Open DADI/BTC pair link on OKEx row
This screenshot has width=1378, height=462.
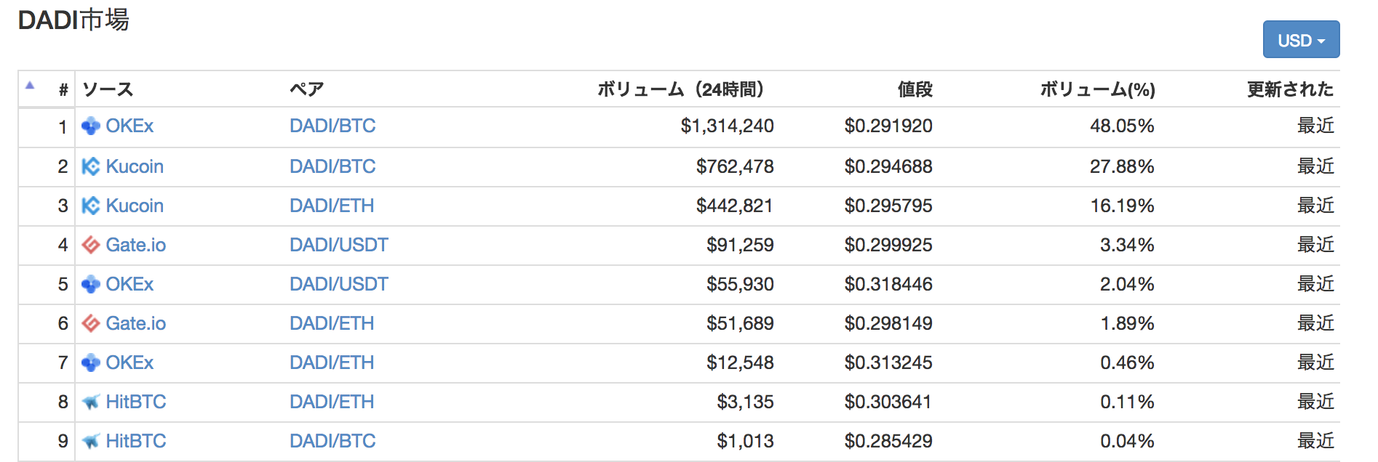click(332, 126)
